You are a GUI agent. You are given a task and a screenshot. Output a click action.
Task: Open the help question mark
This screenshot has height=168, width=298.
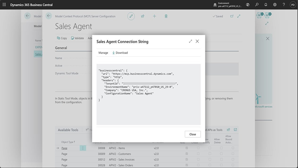click(284, 5)
